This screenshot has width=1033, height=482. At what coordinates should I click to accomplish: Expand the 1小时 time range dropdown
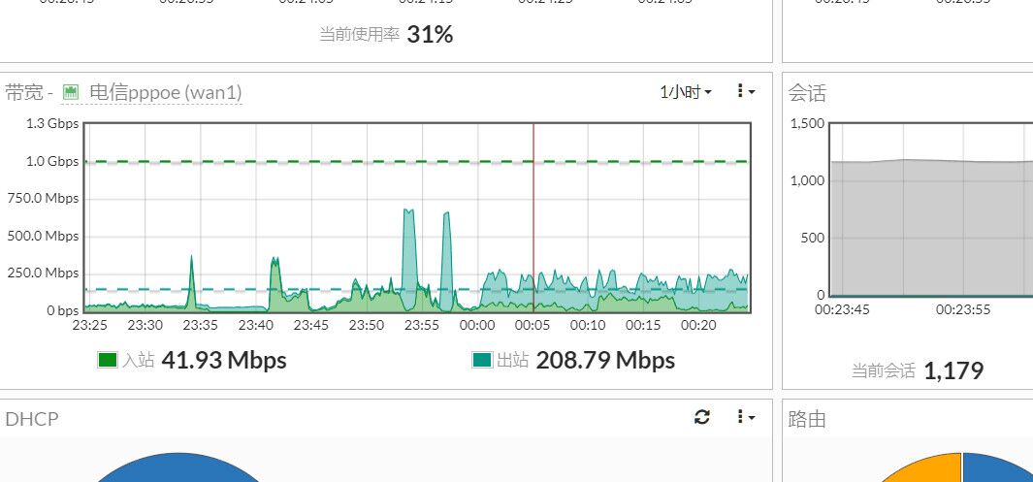point(685,92)
